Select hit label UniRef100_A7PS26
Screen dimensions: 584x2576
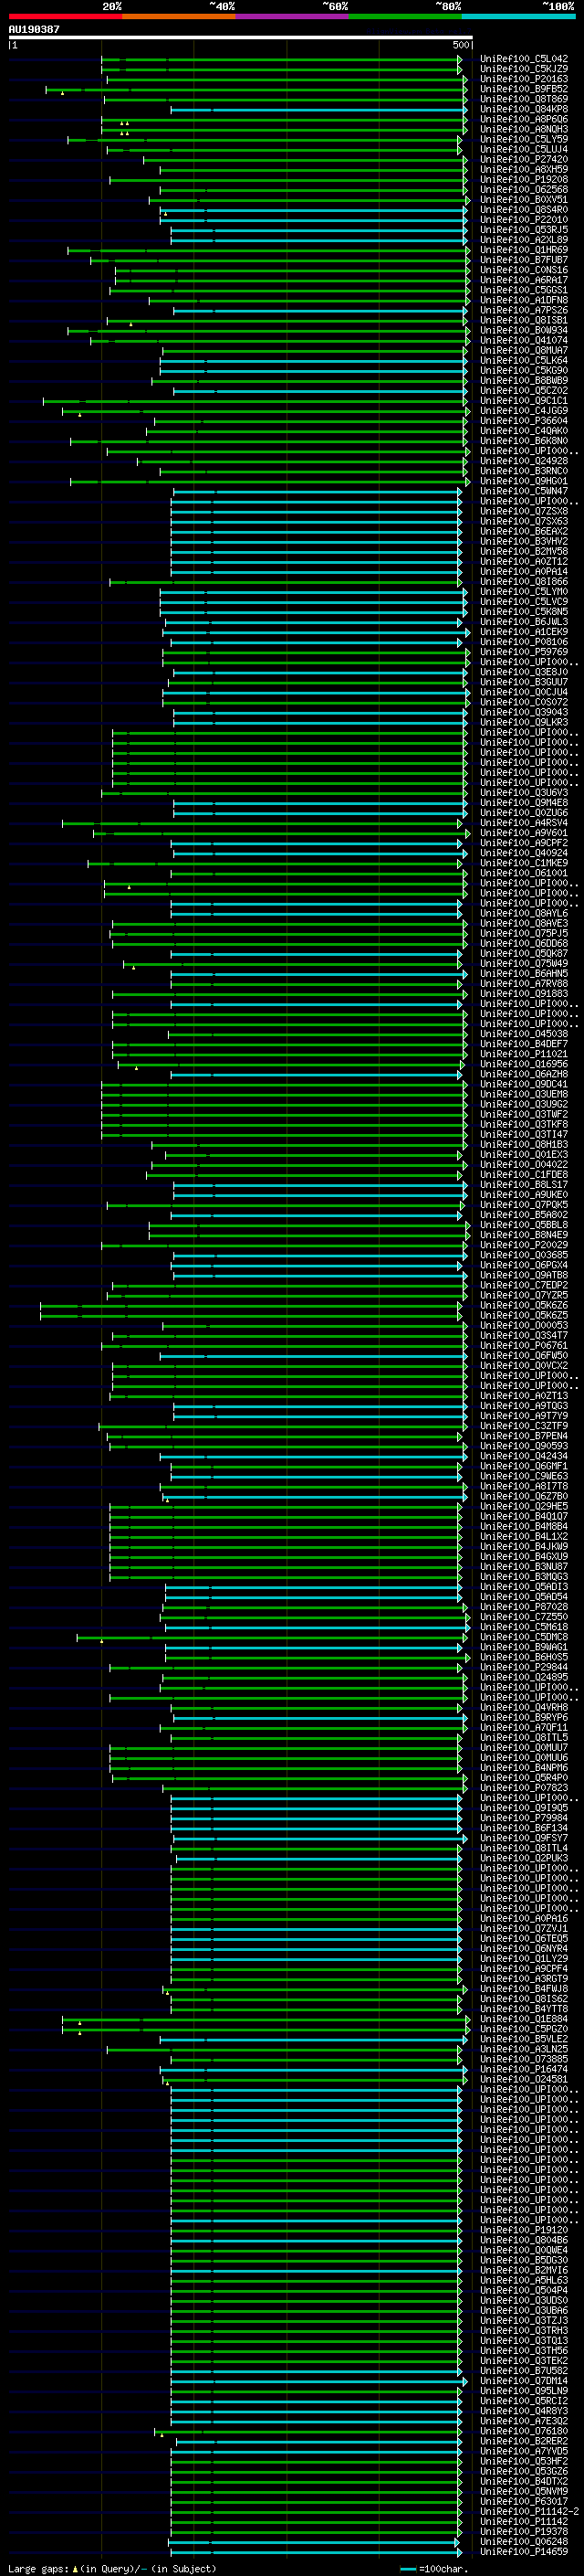coord(524,310)
